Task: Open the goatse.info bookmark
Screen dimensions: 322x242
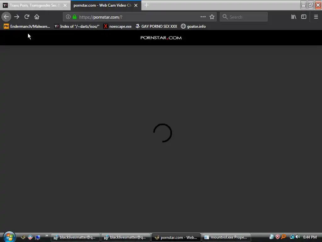Action: pos(193,26)
